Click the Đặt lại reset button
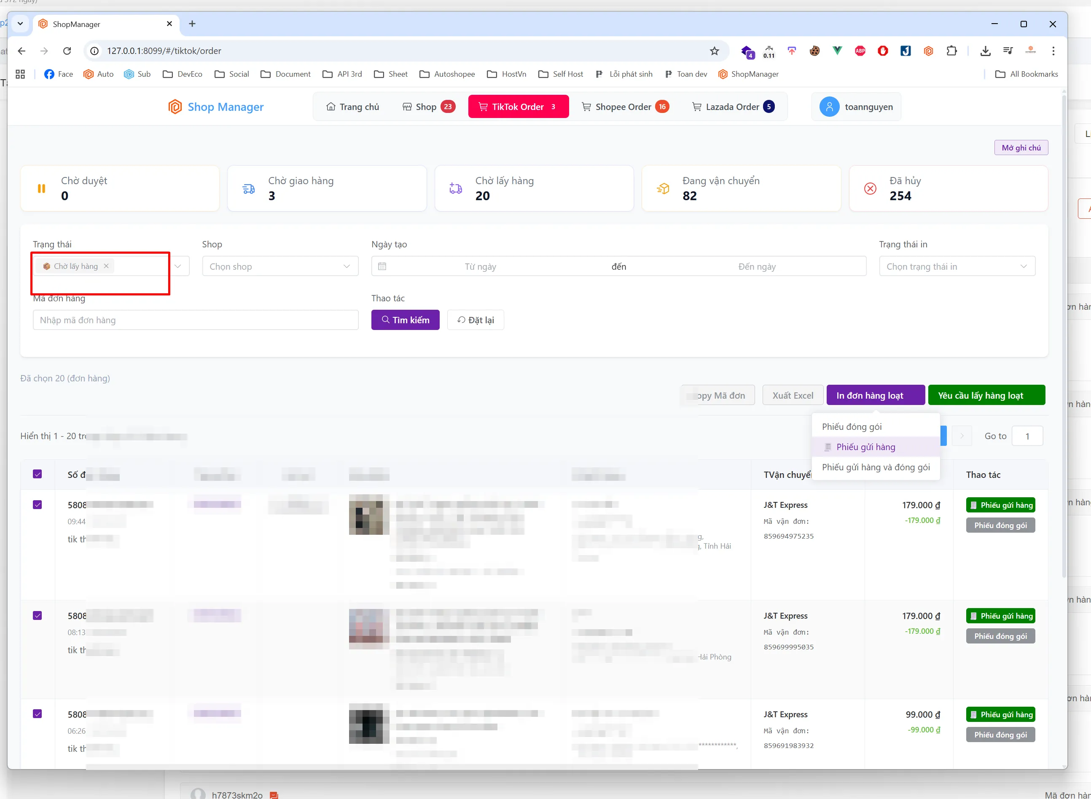The width and height of the screenshot is (1091, 799). (476, 320)
